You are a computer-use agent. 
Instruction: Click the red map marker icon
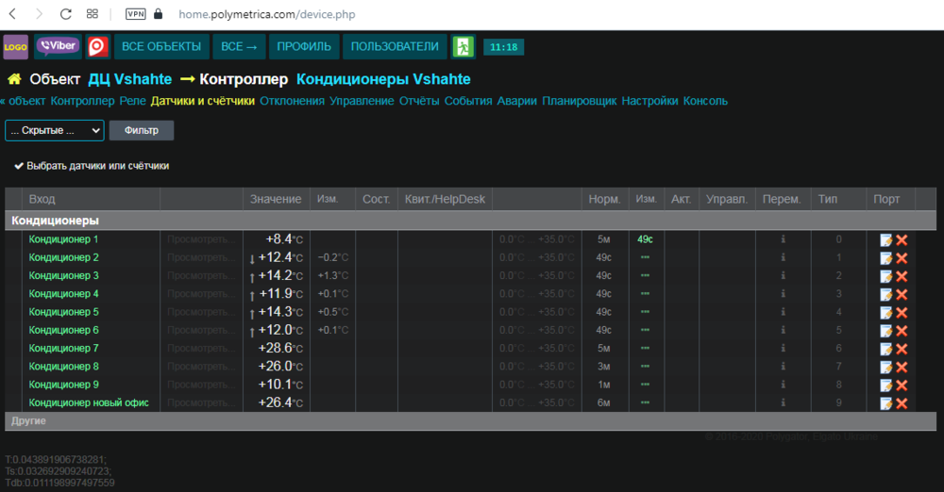pyautogui.click(x=97, y=46)
